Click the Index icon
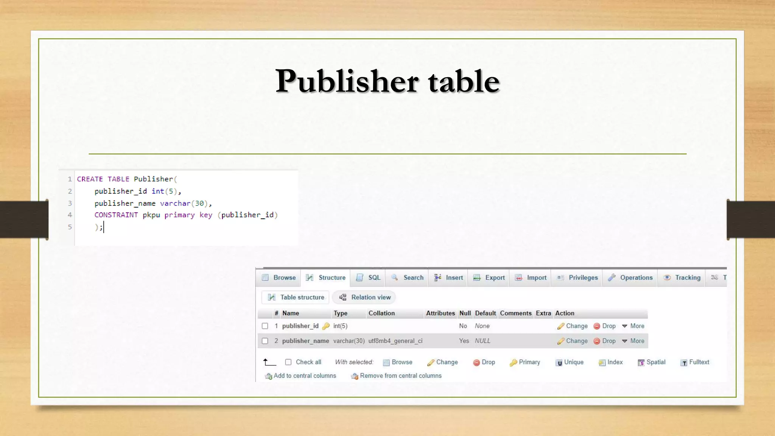 pos(602,363)
